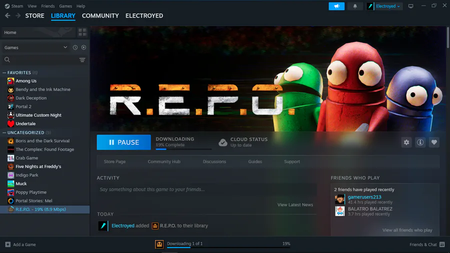Screen dimensions: 450x253
Task: Go forward with the right arrow
Action: 18,16
